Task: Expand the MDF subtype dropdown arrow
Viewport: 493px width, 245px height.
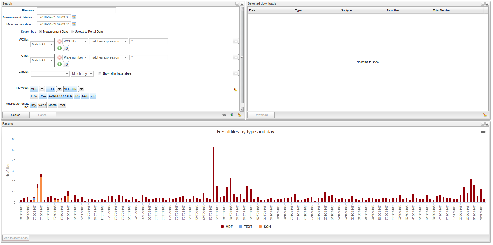Action: (42, 89)
